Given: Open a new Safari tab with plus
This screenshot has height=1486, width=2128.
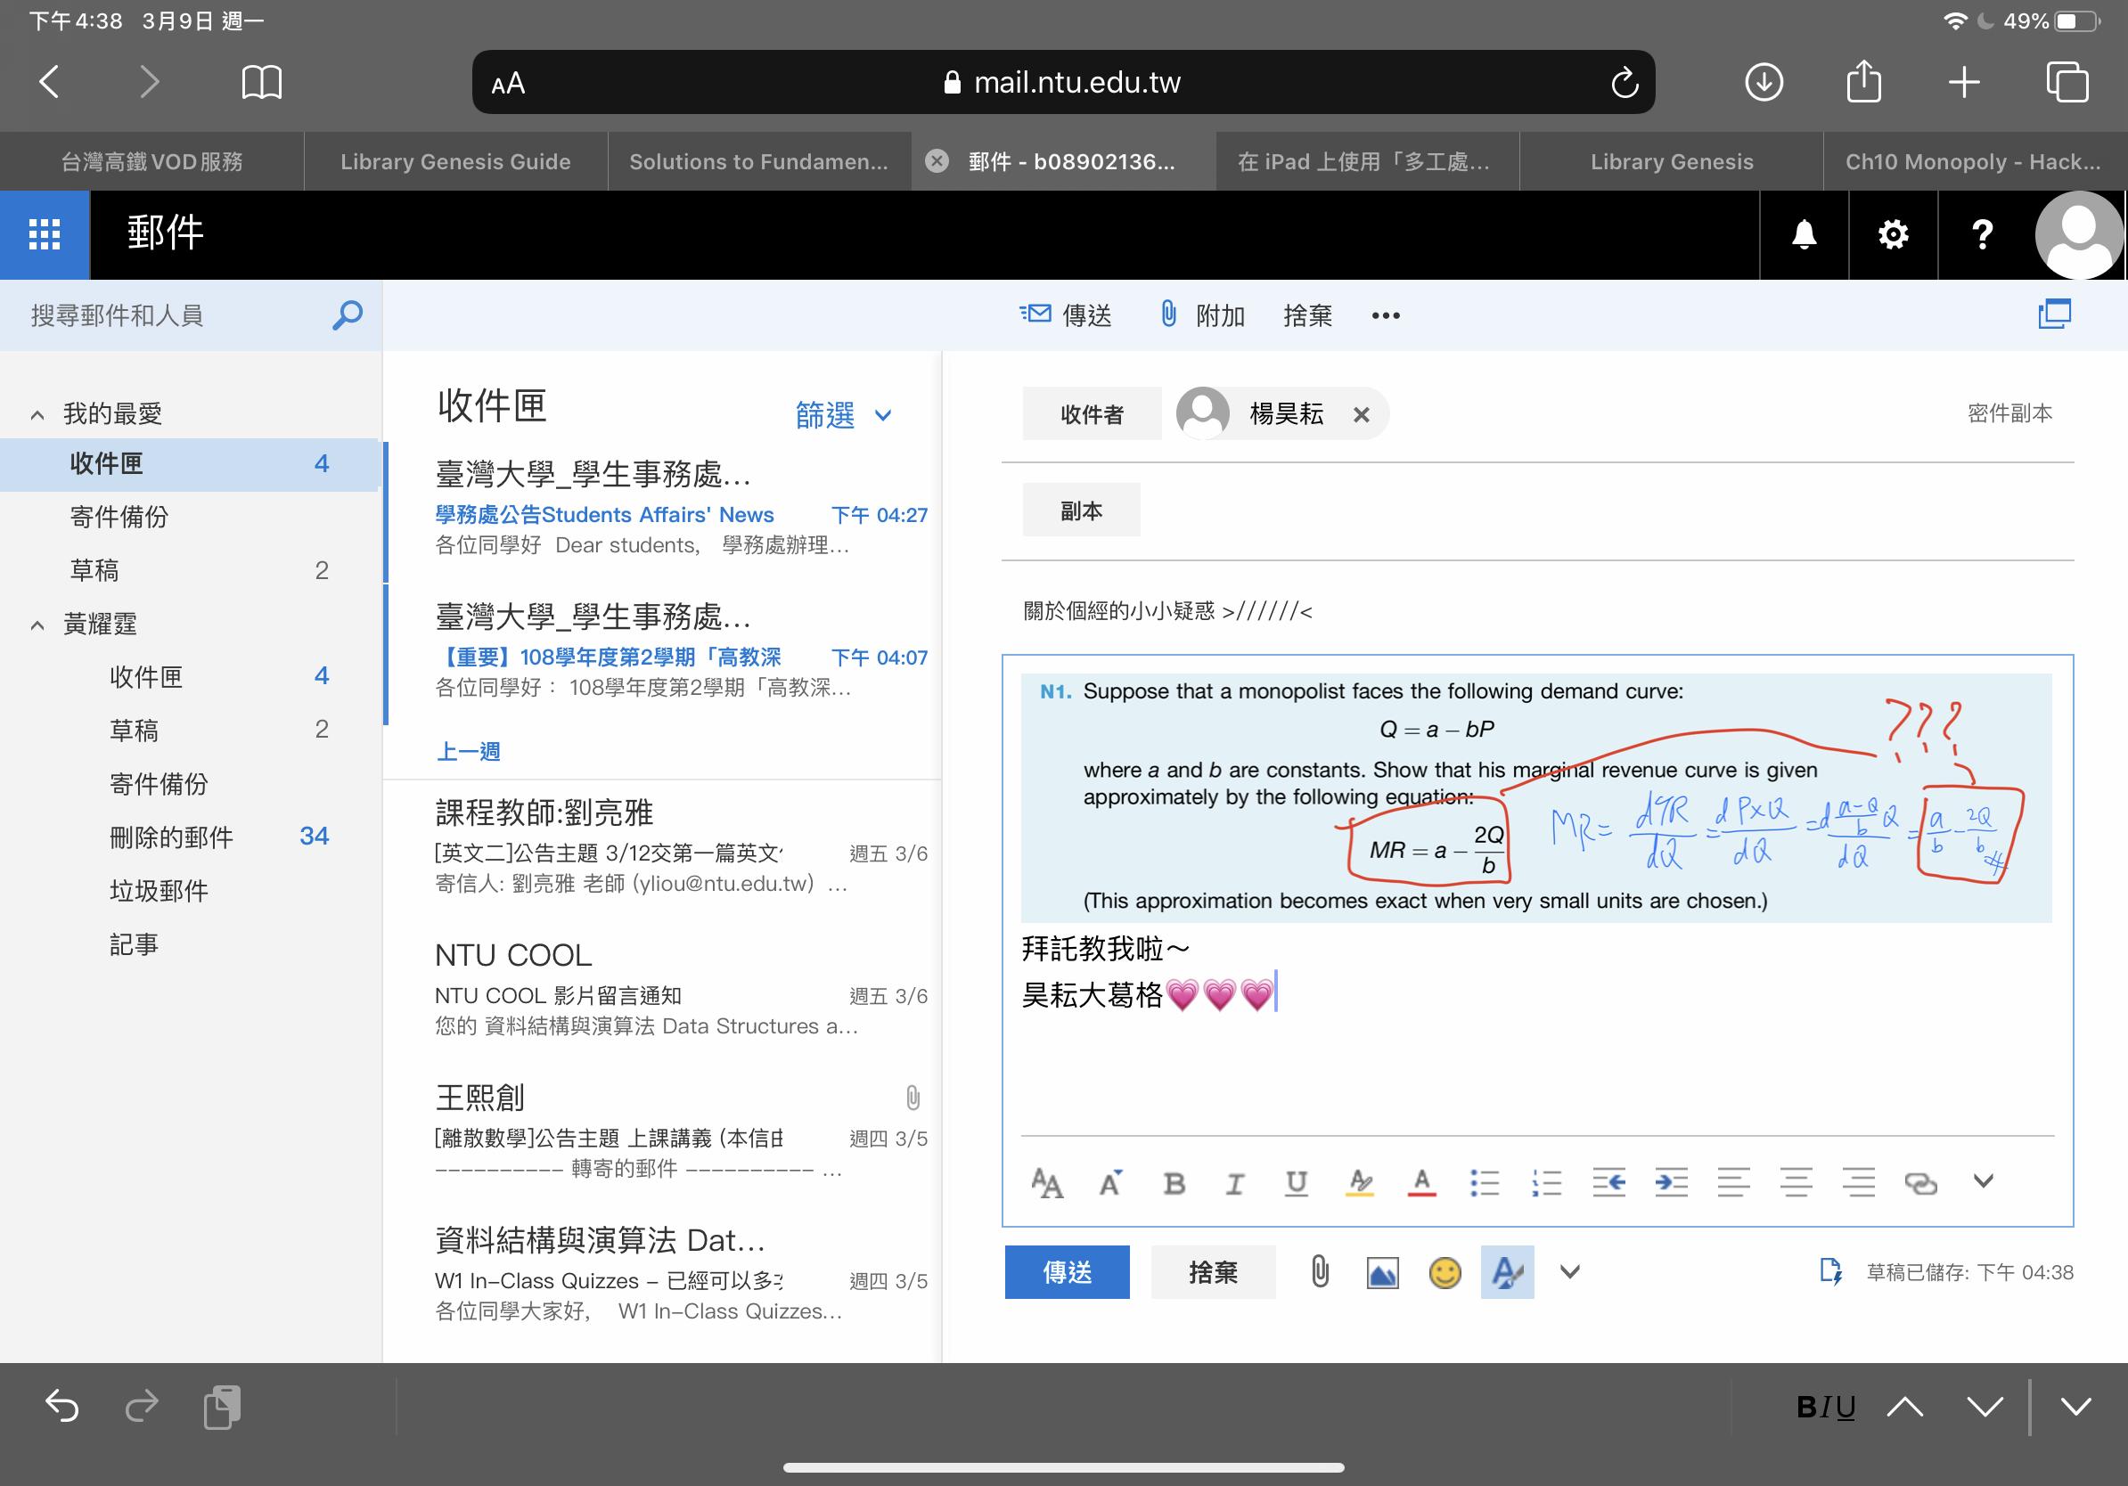Looking at the screenshot, I should coord(1964,82).
